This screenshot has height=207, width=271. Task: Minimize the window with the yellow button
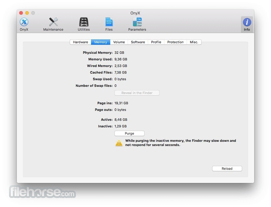click(27, 13)
